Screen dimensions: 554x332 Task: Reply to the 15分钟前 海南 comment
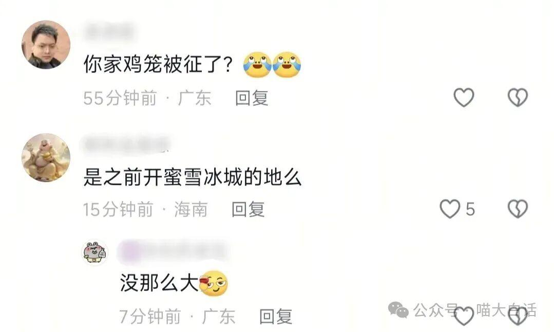(x=248, y=209)
